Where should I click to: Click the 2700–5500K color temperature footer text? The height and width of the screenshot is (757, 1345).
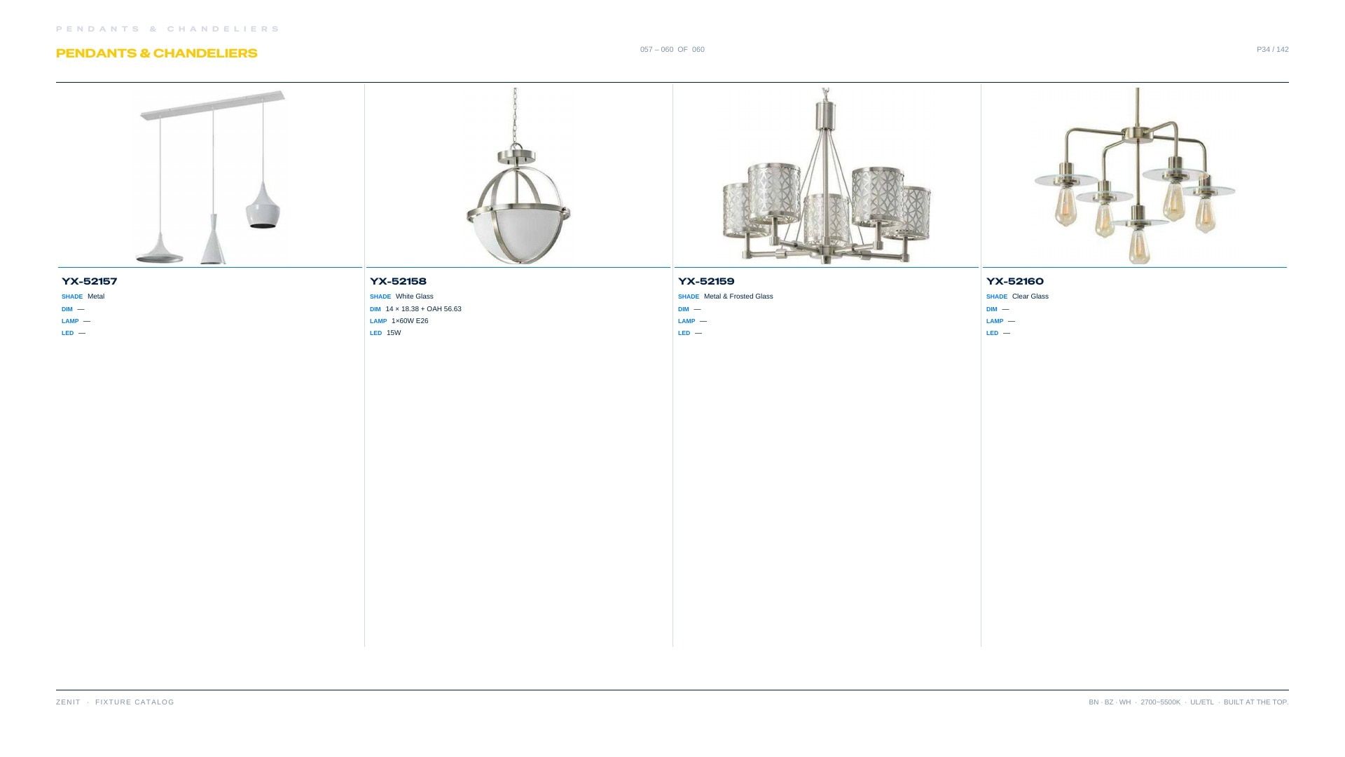click(1160, 702)
